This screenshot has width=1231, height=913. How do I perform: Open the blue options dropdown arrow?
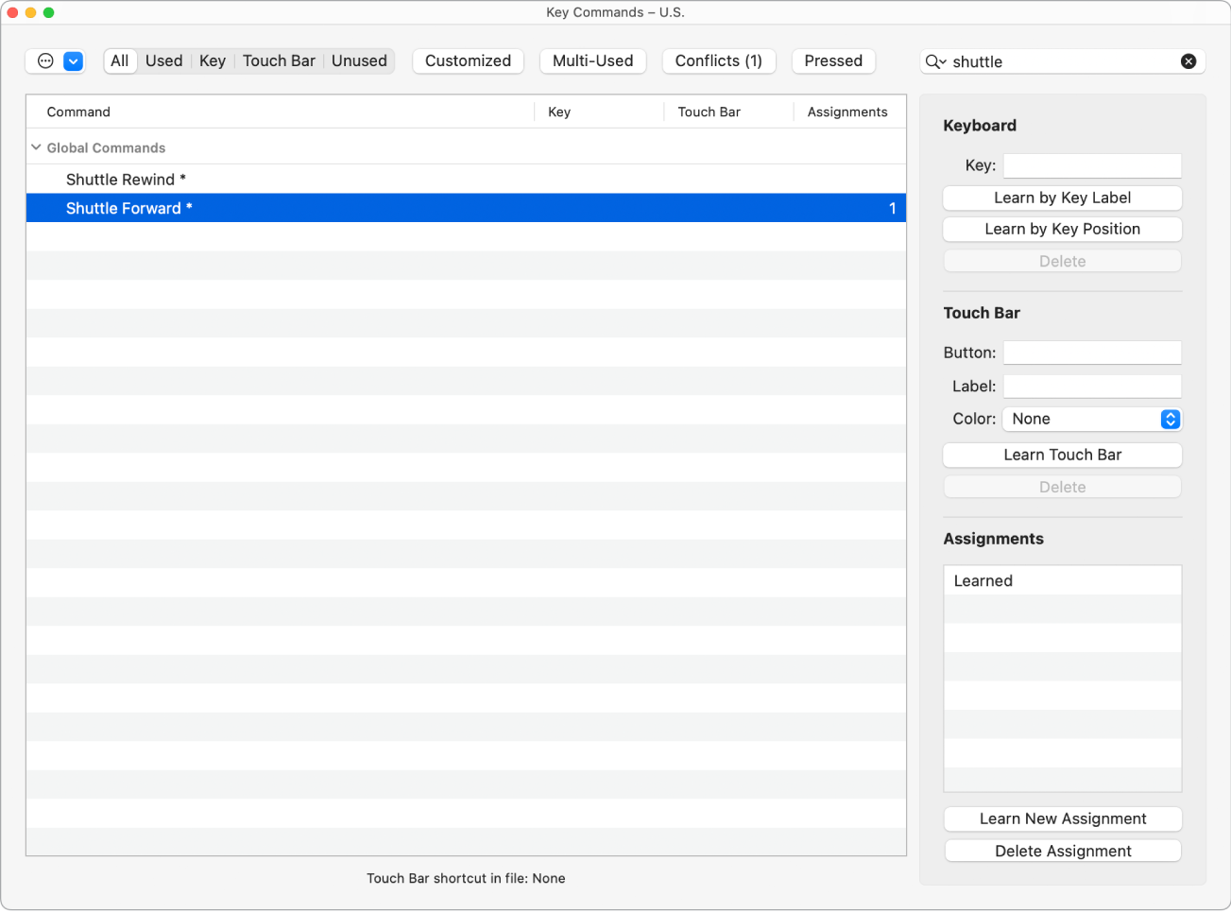[73, 61]
